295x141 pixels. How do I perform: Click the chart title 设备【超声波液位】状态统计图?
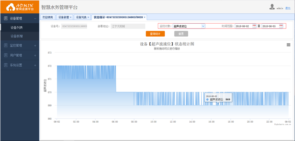coord(167,44)
